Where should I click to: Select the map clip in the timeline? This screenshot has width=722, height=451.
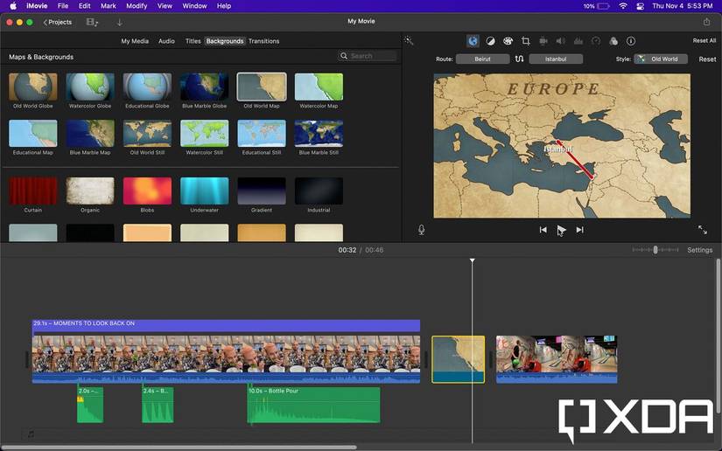(459, 359)
